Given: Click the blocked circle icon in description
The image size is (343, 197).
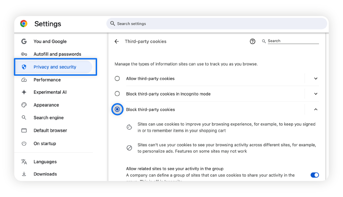Looking at the screenshot, I should coord(129,148).
